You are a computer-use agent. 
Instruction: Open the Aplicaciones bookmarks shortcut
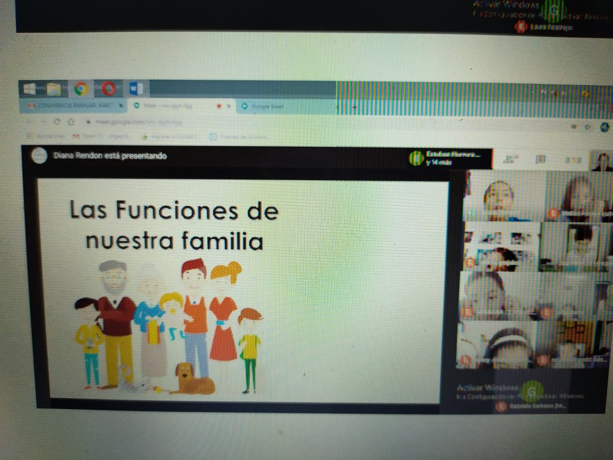point(42,136)
